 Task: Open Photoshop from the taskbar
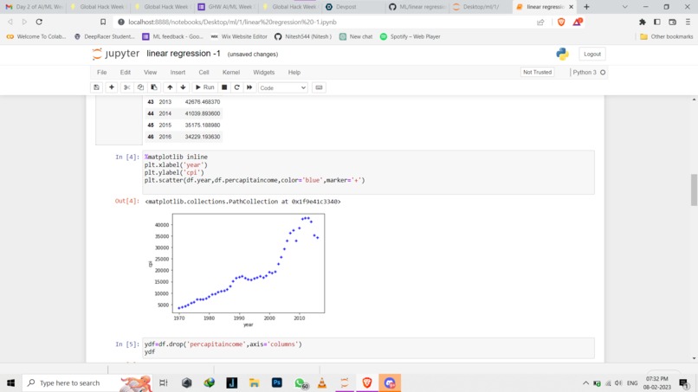[277, 382]
